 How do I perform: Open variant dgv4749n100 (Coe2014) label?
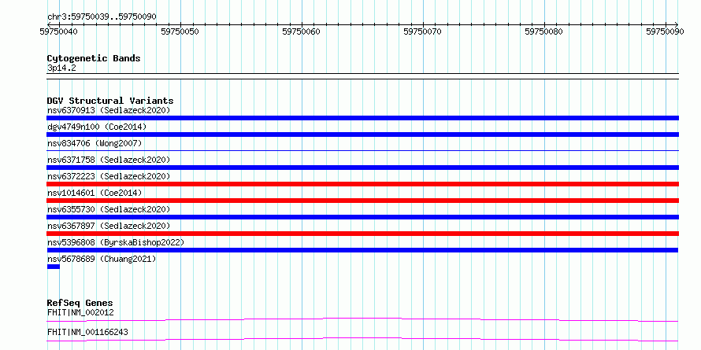click(97, 127)
